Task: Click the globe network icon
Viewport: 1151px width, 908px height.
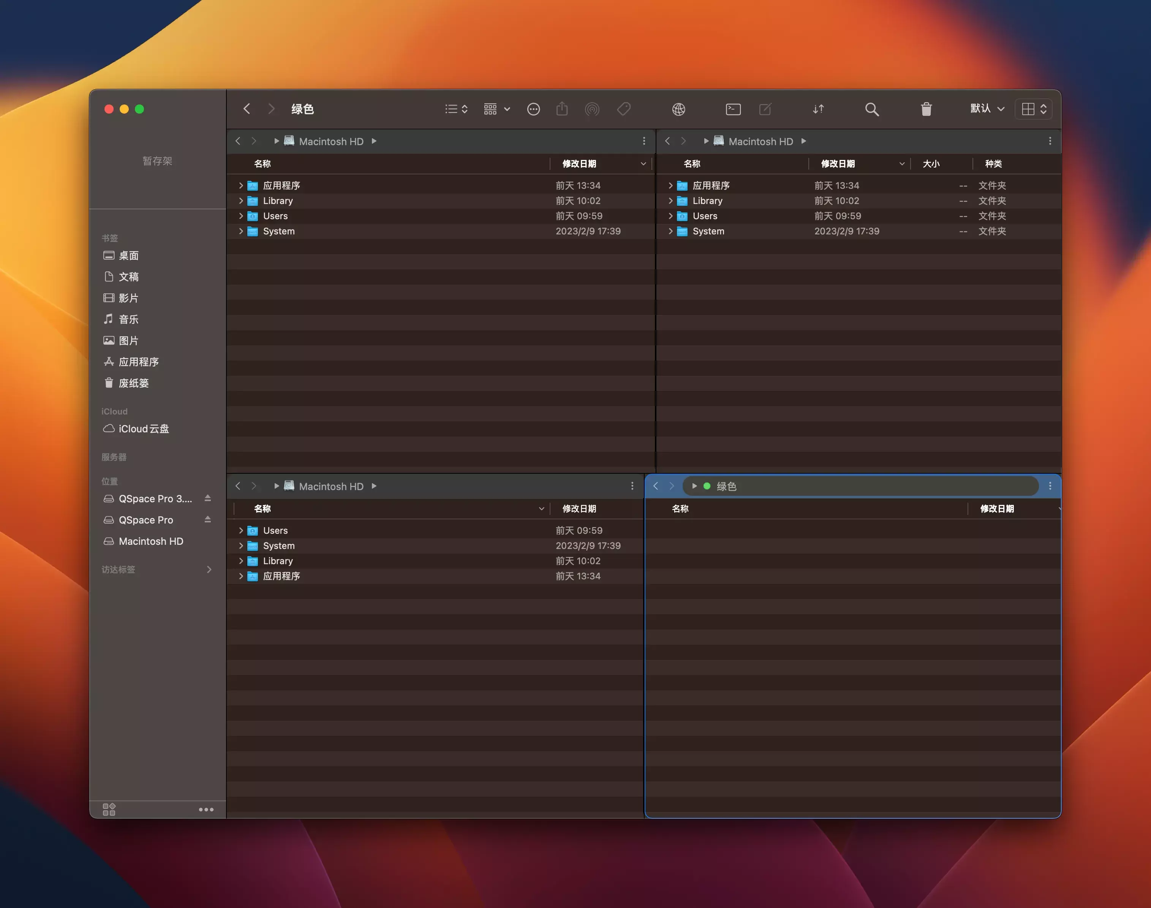Action: [678, 109]
